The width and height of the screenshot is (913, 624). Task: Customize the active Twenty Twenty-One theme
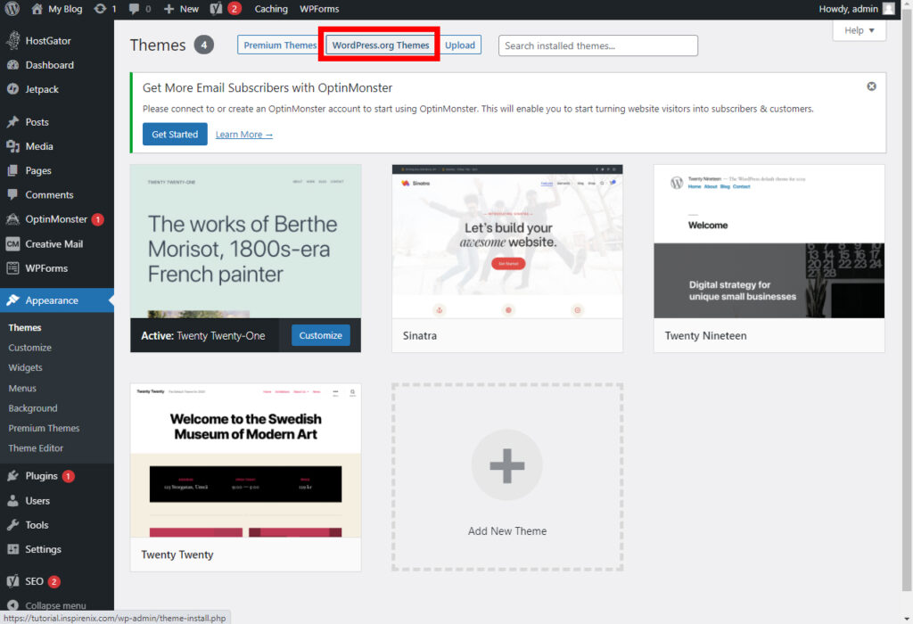tap(321, 335)
